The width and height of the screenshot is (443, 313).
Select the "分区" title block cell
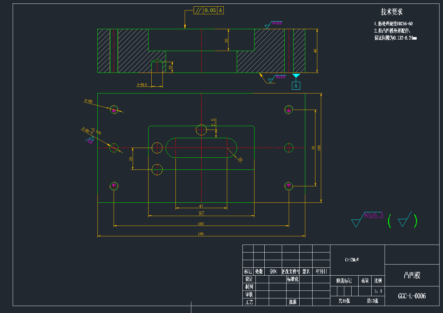273,271
